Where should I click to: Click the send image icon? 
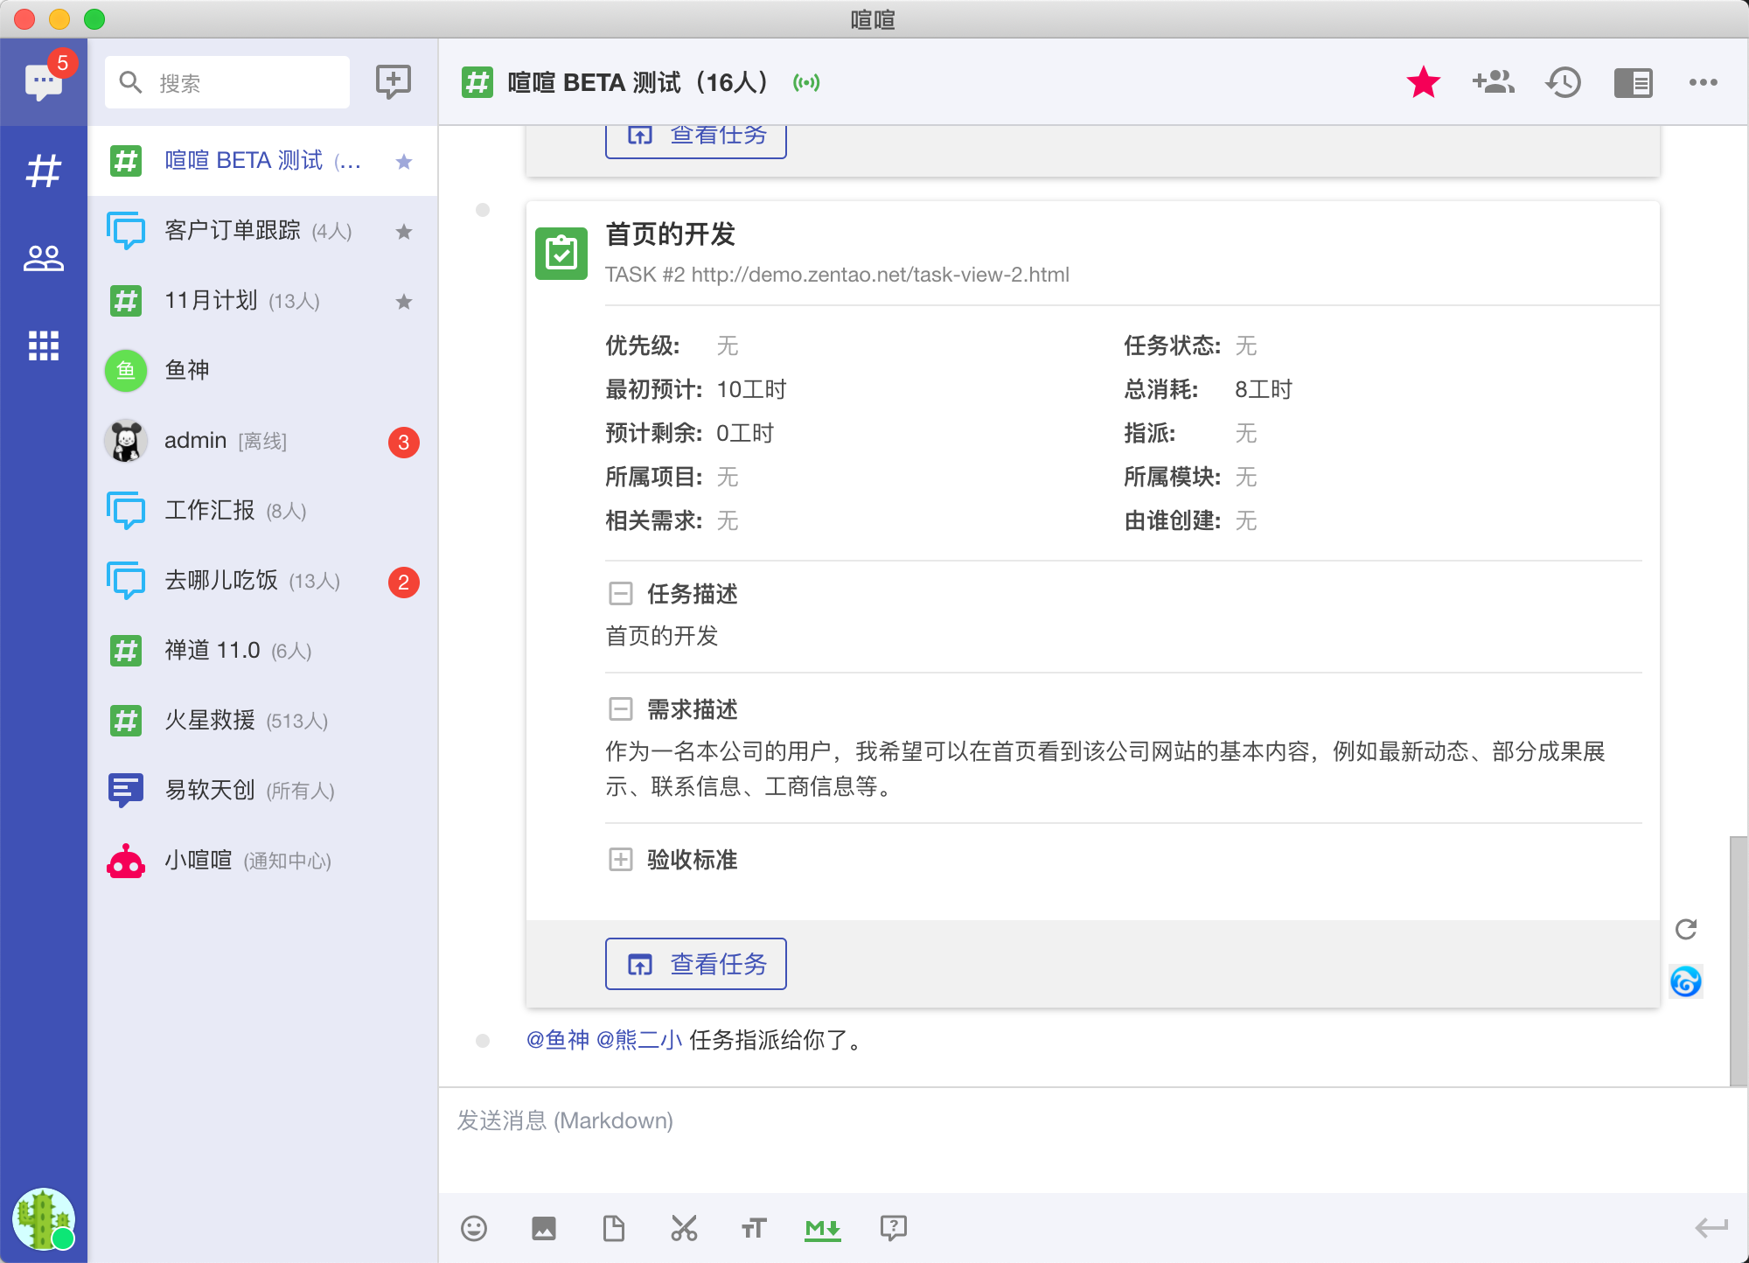543,1229
